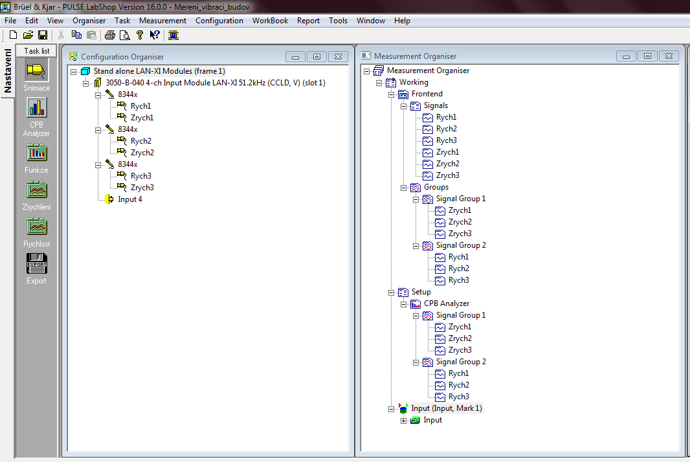Select the Nastaveni vertical tab
This screenshot has height=462, width=690.
click(x=8, y=71)
